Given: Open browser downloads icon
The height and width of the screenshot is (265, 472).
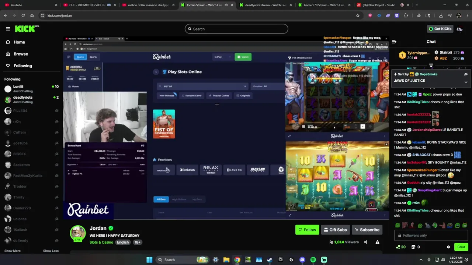Looking at the screenshot, I should click(441, 15).
